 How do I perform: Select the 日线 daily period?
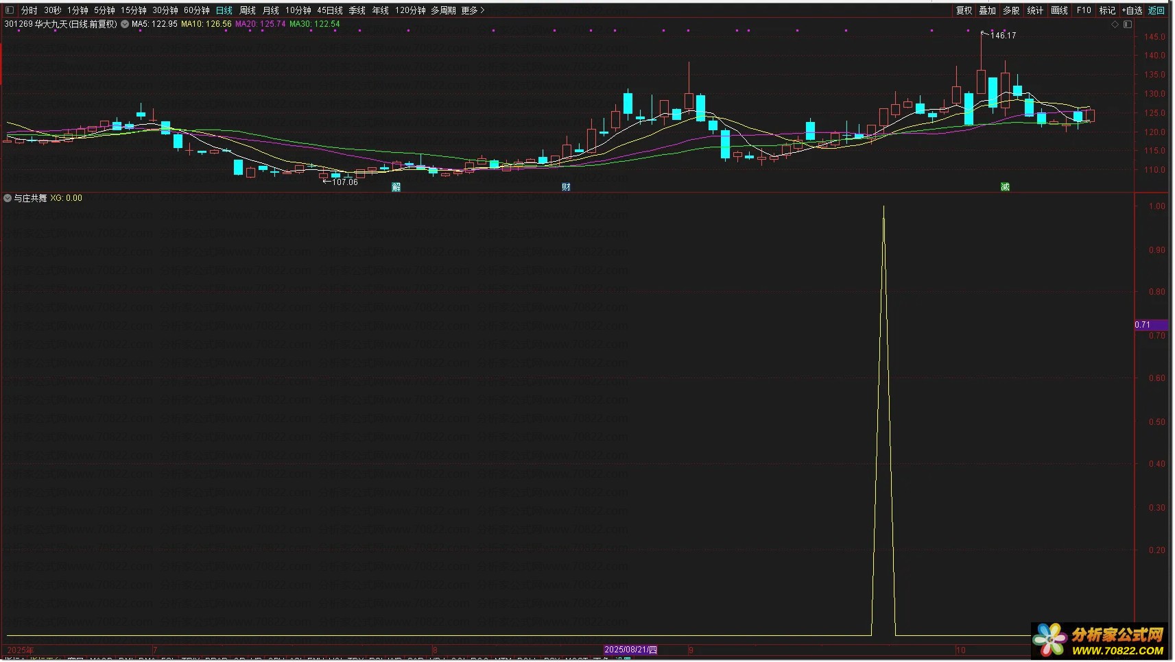[224, 10]
